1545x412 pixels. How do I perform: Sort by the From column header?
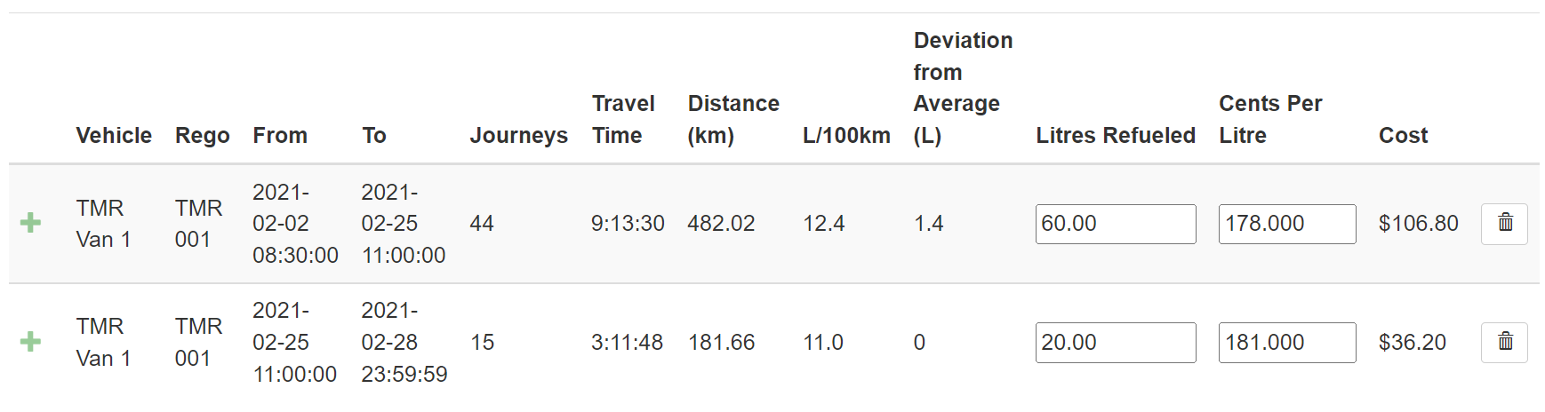pos(280,135)
